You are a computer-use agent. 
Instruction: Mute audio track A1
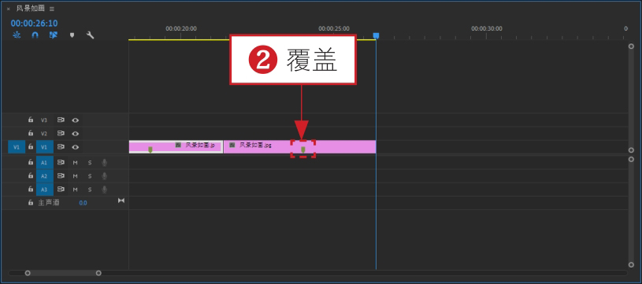[76, 163]
